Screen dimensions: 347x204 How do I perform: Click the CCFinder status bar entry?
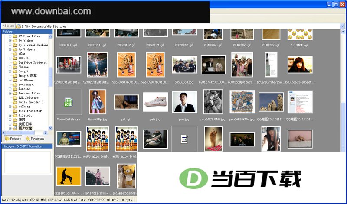coord(55,200)
